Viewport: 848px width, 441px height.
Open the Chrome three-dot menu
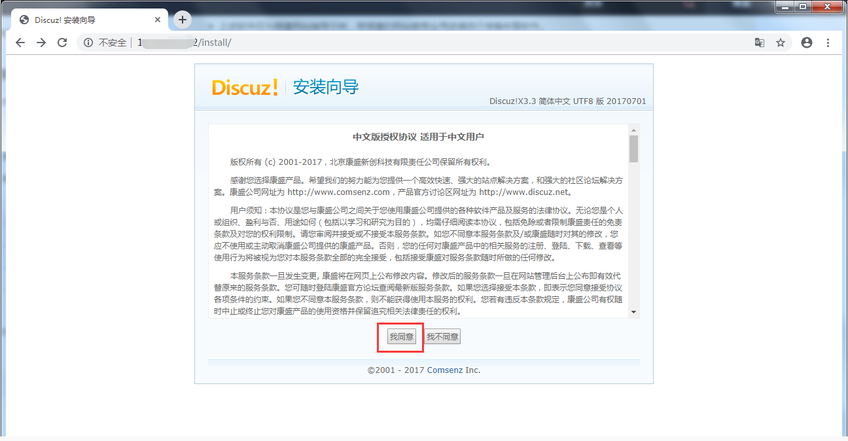point(828,43)
